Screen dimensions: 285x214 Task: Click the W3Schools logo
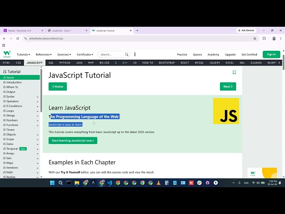(7, 54)
